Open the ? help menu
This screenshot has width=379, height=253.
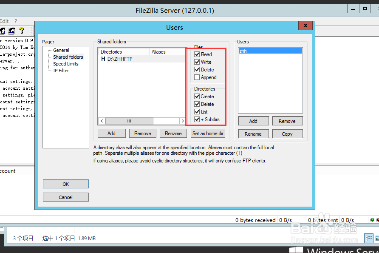(16, 21)
